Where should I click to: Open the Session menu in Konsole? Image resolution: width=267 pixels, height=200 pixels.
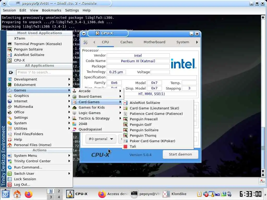tap(9, 10)
